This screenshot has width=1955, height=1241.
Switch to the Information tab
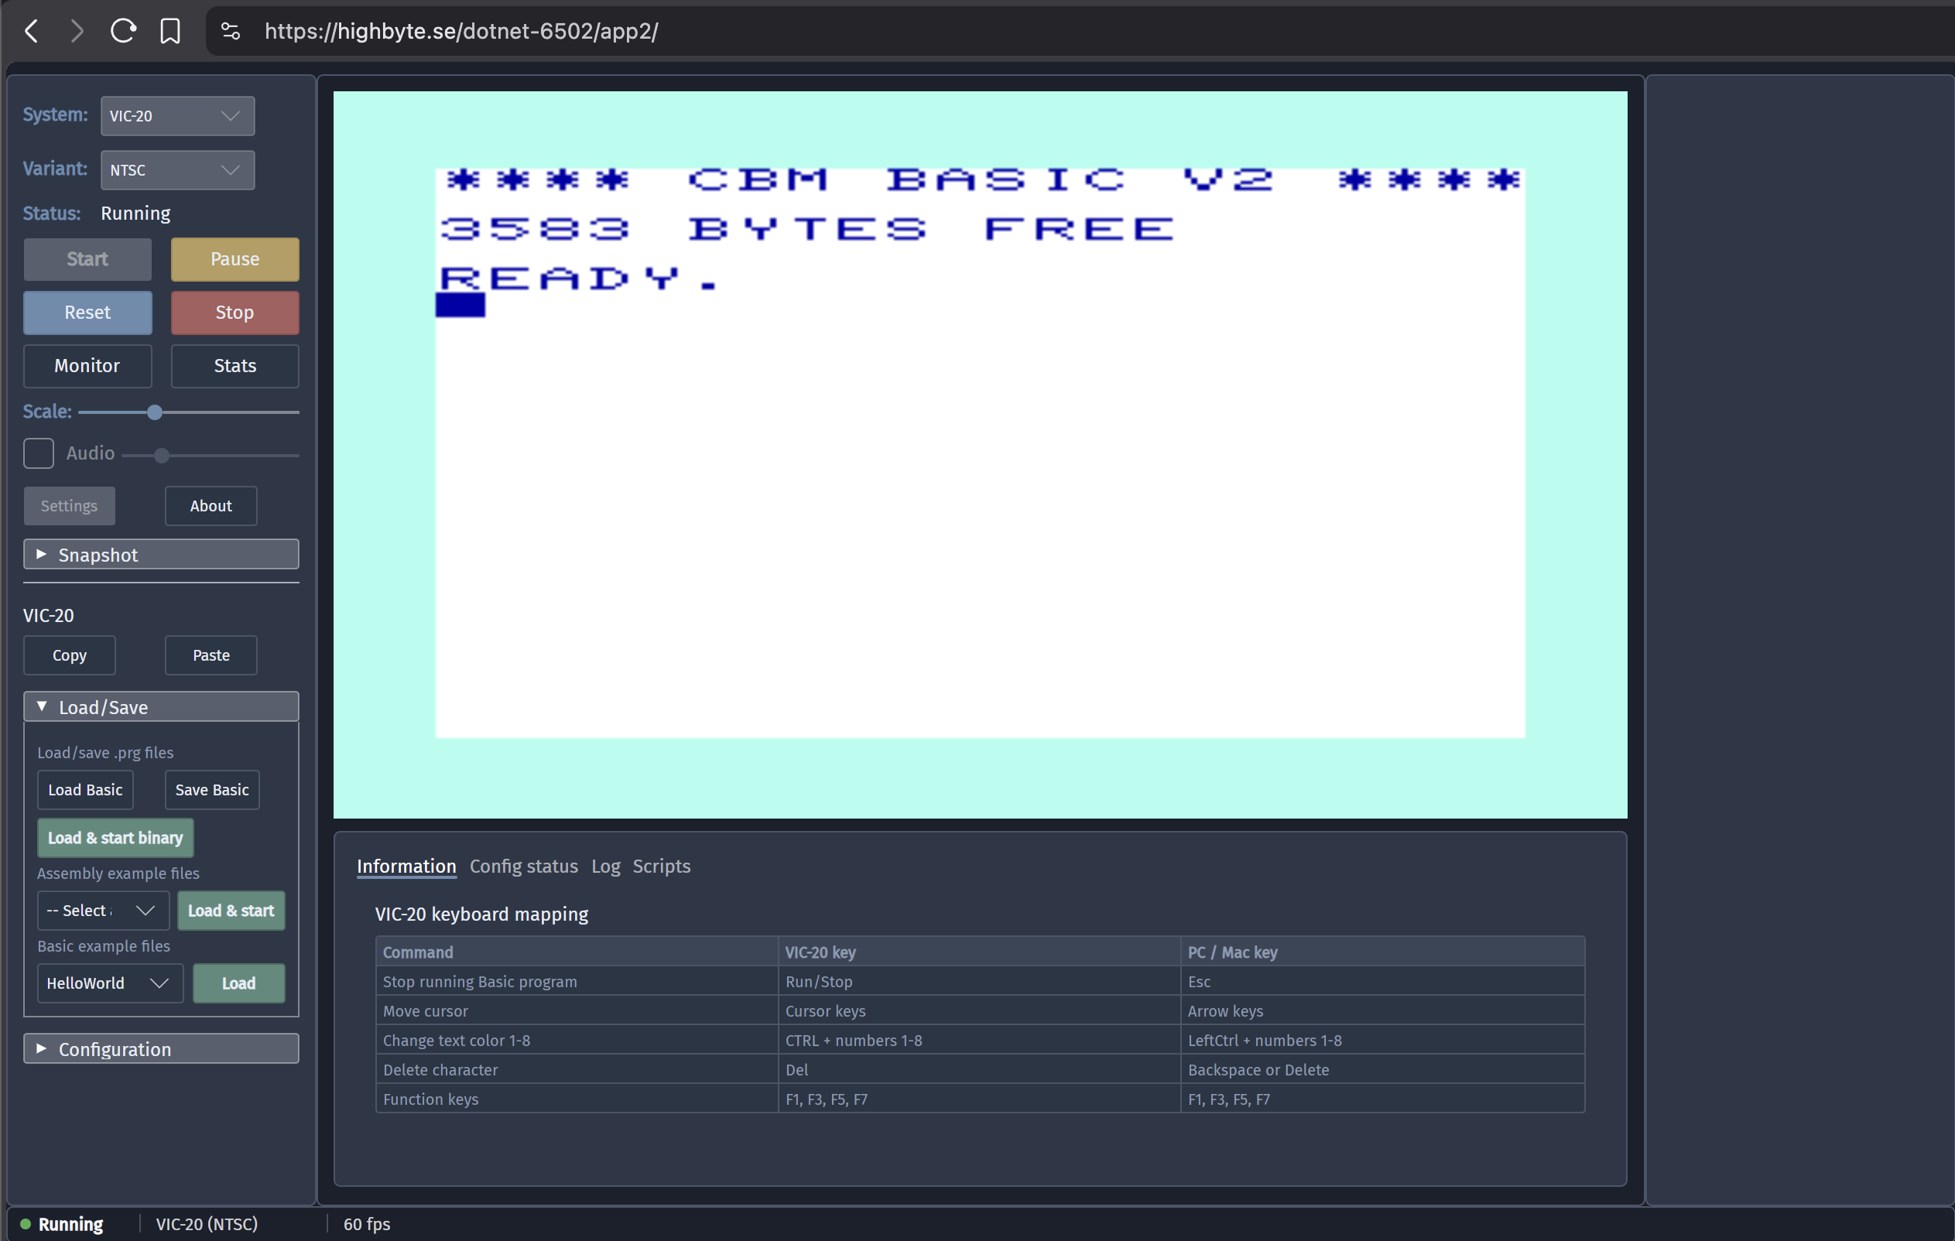tap(406, 866)
